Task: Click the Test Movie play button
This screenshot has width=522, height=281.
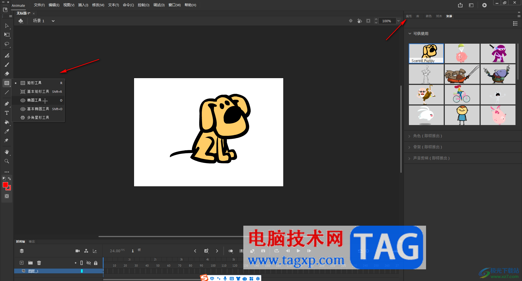Action: point(484,5)
